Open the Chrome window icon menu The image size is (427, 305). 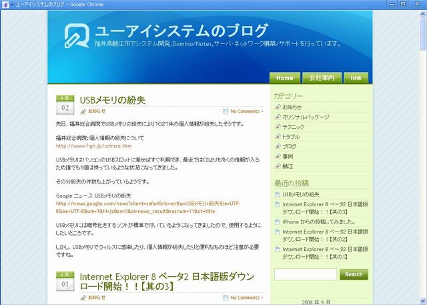pyautogui.click(x=5, y=5)
